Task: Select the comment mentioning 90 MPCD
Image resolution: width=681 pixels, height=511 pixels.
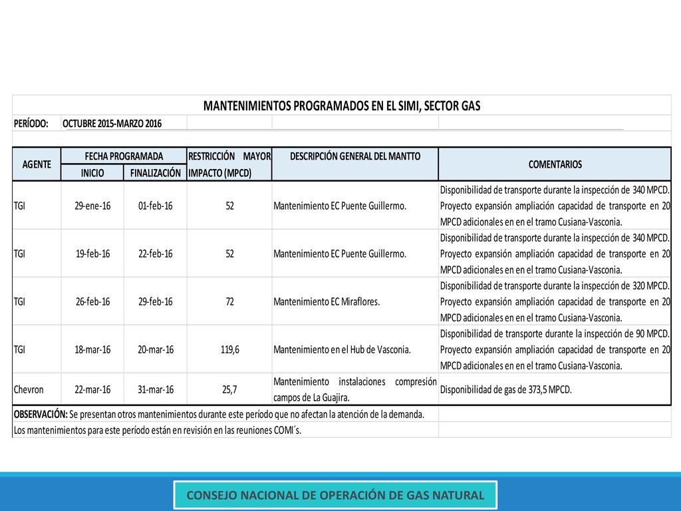Action: (x=555, y=349)
